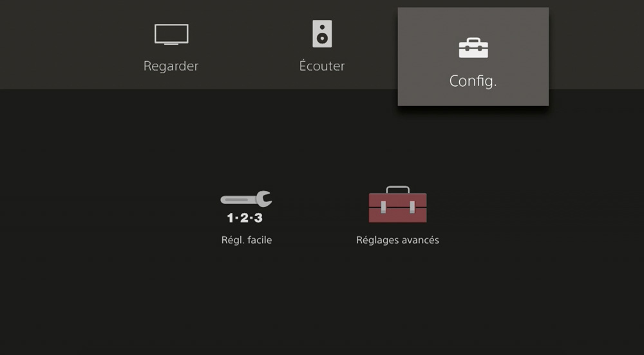Click the woofer circle on speaker icon
This screenshot has width=644, height=355.
323,39
